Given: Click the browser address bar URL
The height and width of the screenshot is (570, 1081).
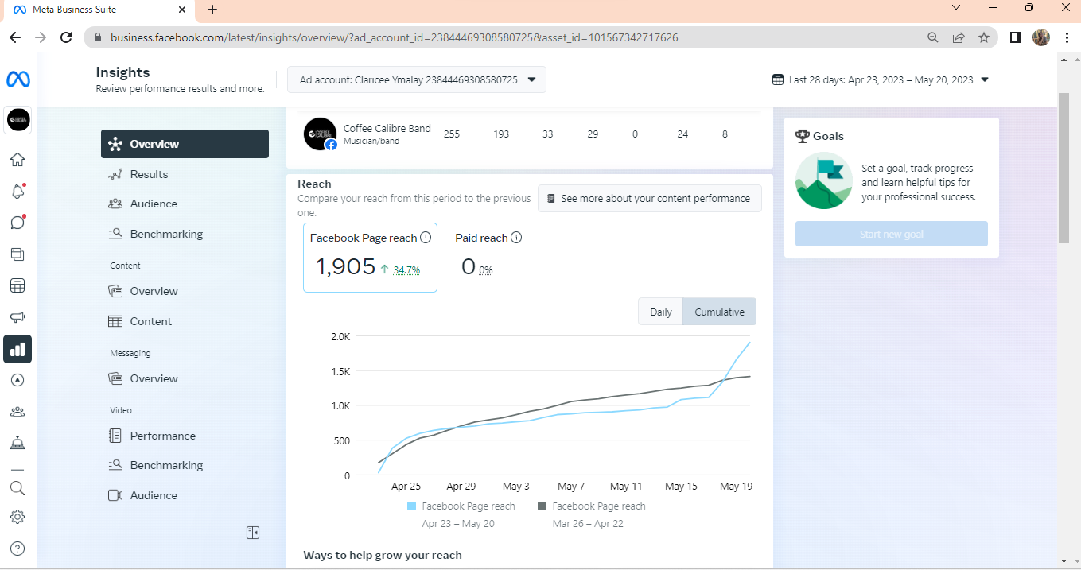Looking at the screenshot, I should [395, 37].
